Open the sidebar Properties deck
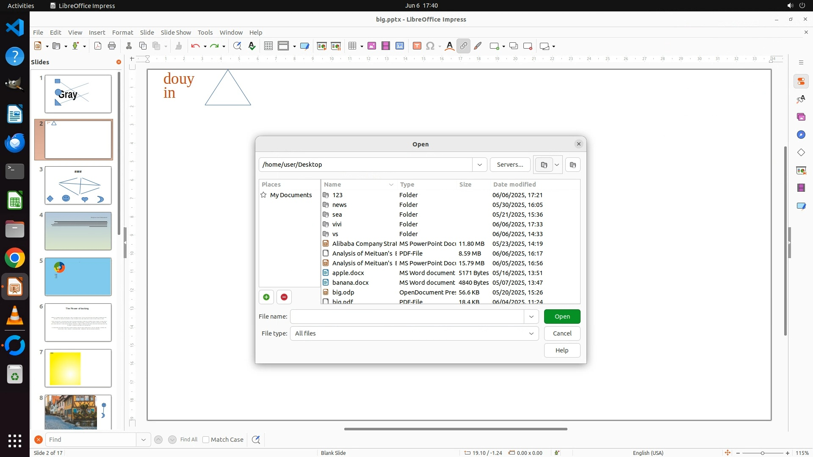Image resolution: width=813 pixels, height=457 pixels. (x=801, y=81)
